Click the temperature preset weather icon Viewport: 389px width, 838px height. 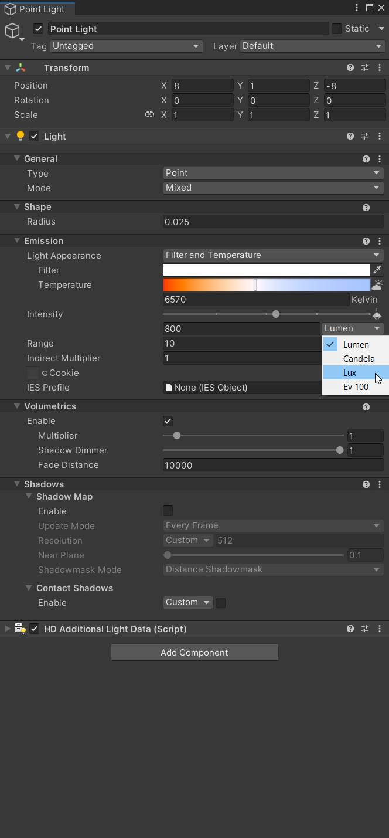click(x=378, y=285)
